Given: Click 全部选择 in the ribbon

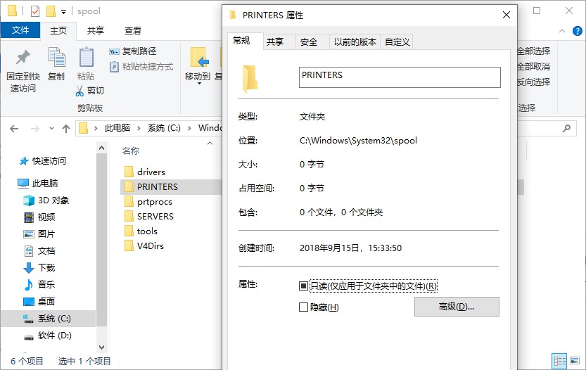Looking at the screenshot, I should pos(534,51).
